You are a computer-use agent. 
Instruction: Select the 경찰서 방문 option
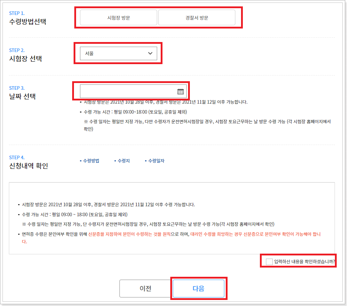[x=197, y=17]
